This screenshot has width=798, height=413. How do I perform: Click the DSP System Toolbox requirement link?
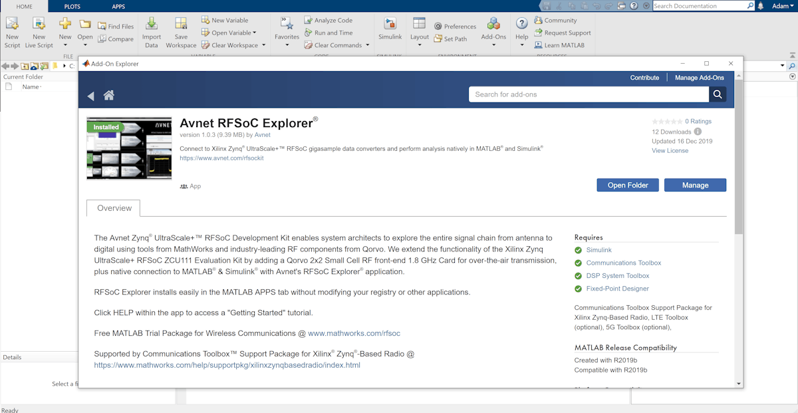coord(617,275)
